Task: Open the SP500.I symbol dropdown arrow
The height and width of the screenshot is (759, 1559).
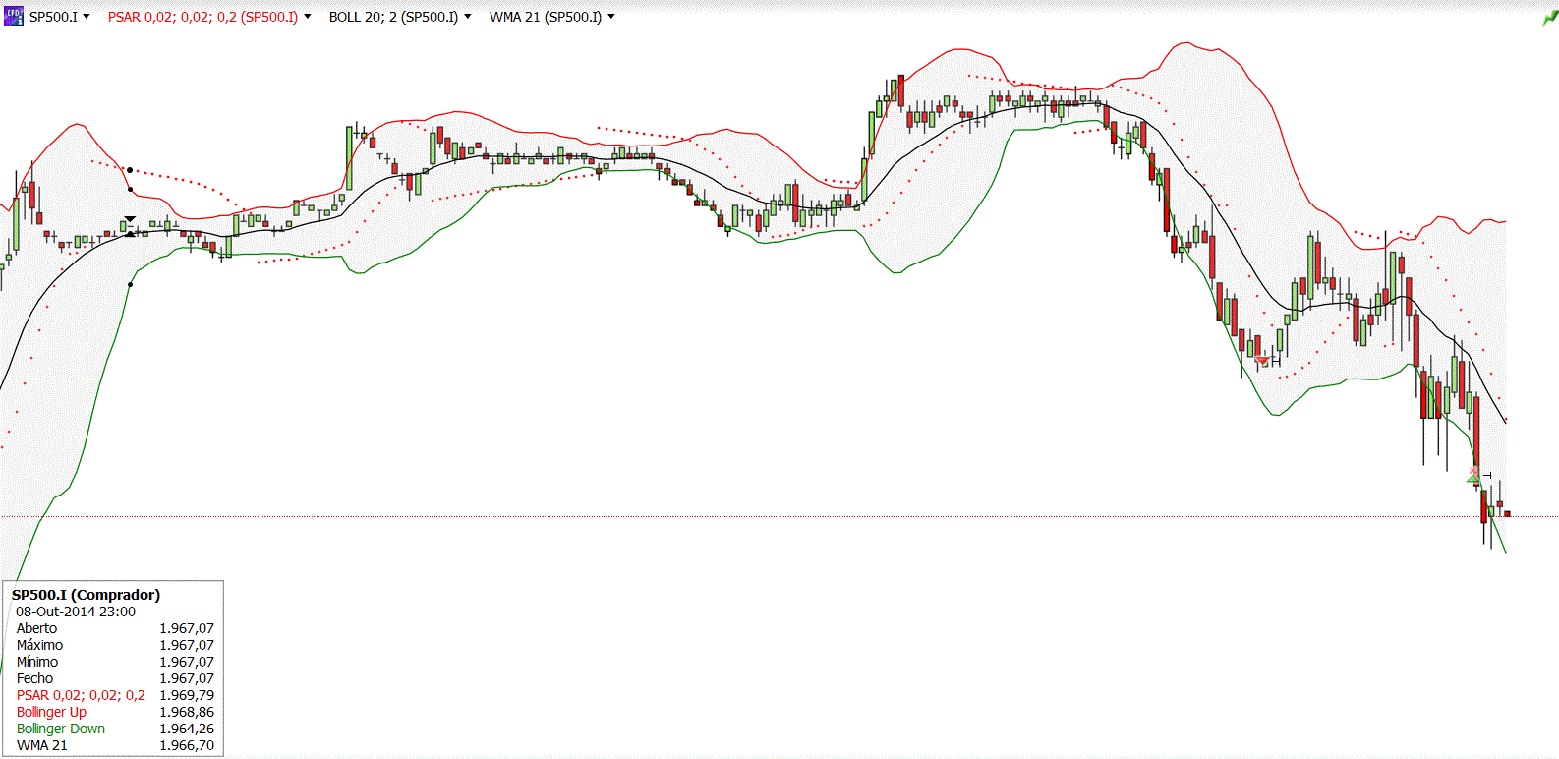Action: (87, 17)
